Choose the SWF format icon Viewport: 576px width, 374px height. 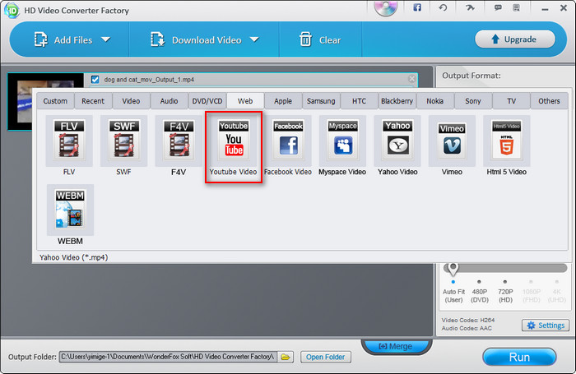pyautogui.click(x=123, y=141)
